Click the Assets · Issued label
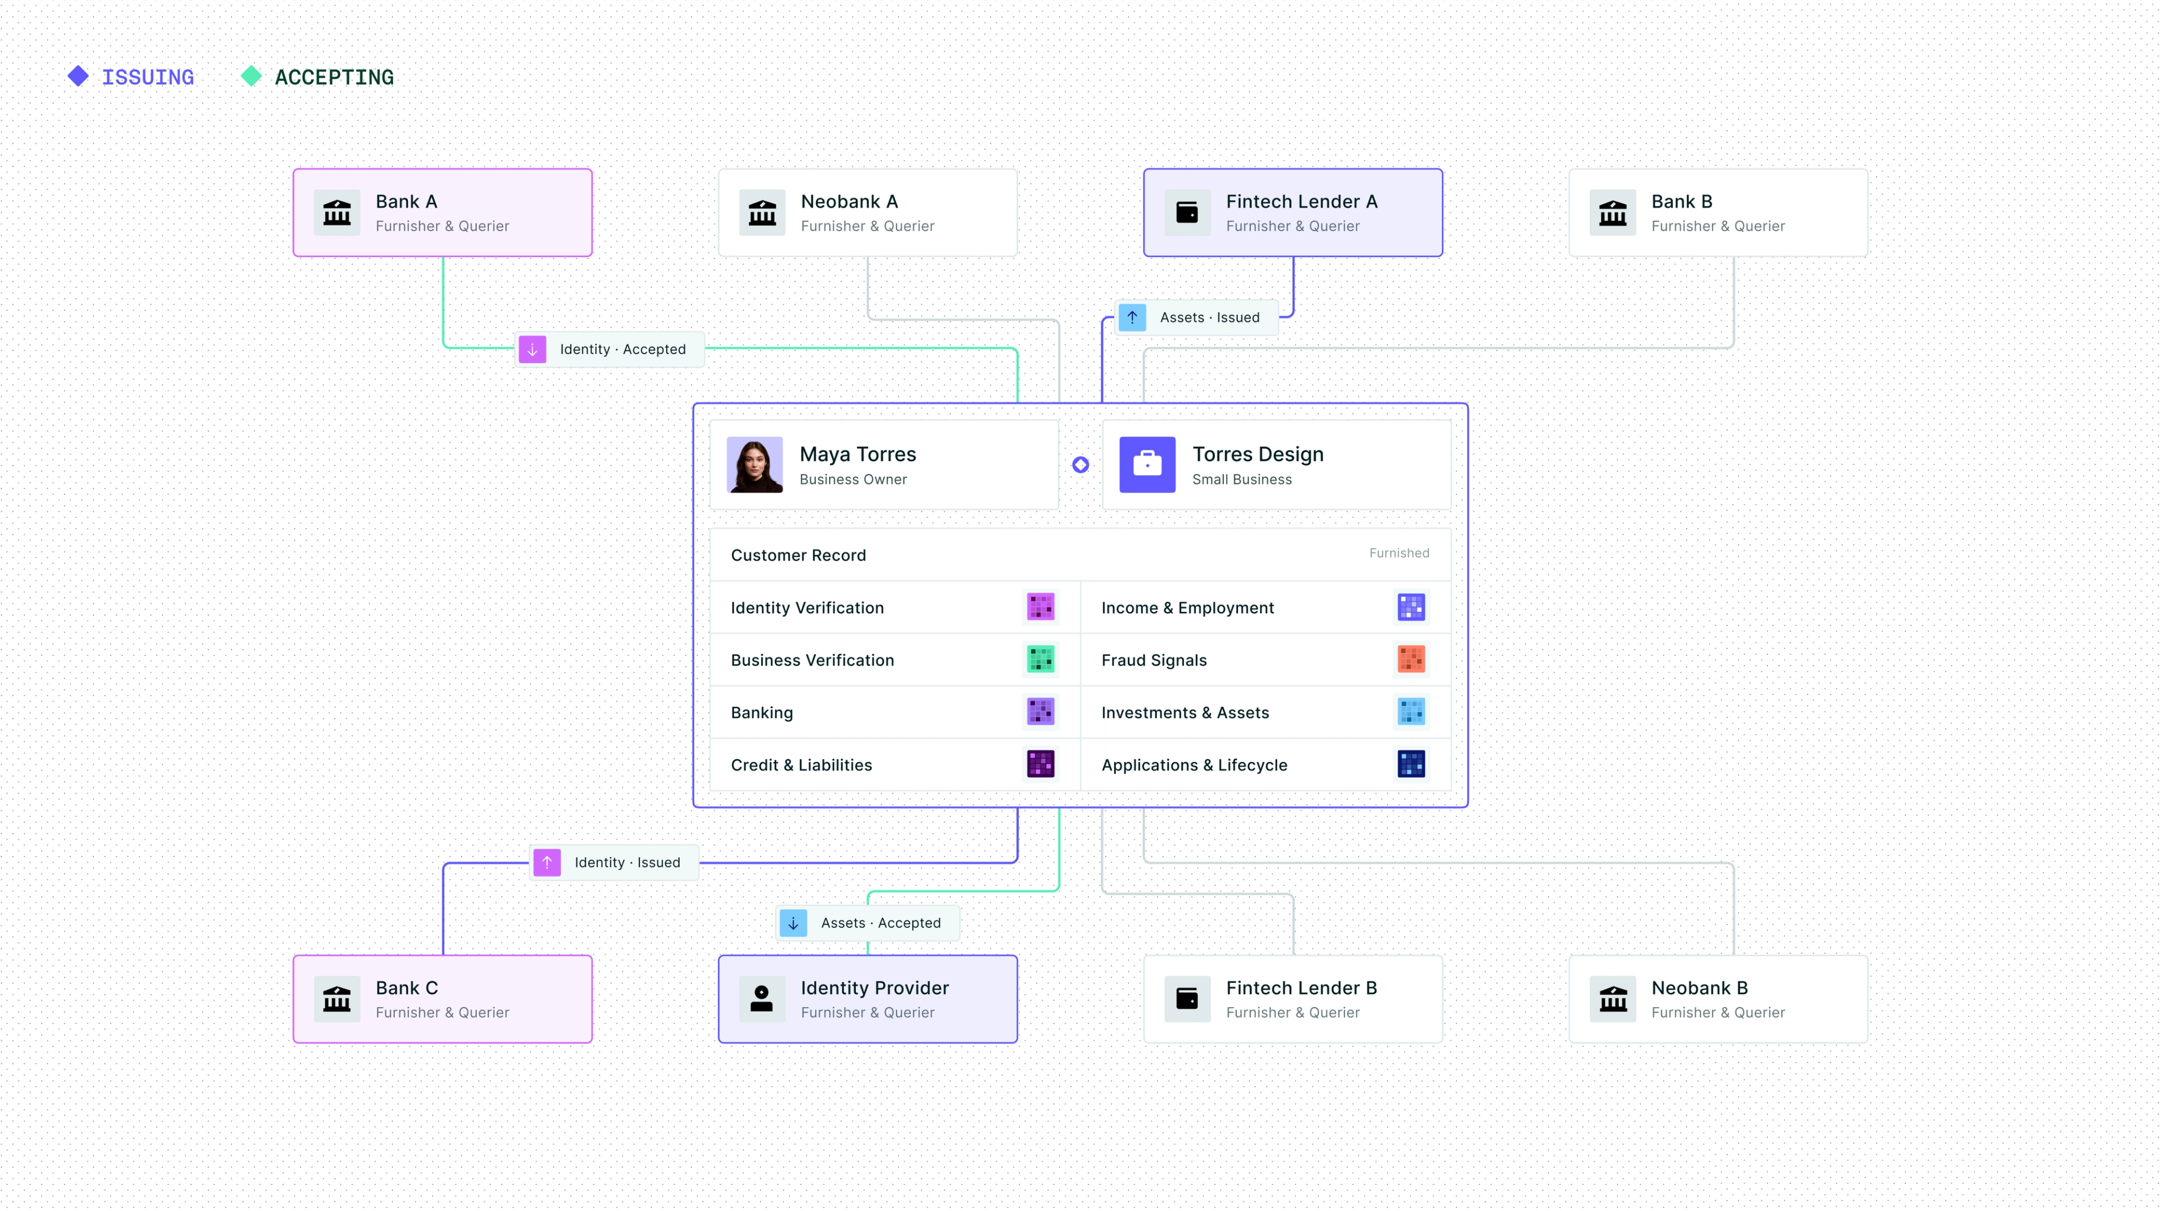The height and width of the screenshot is (1211, 2162). (x=1209, y=317)
